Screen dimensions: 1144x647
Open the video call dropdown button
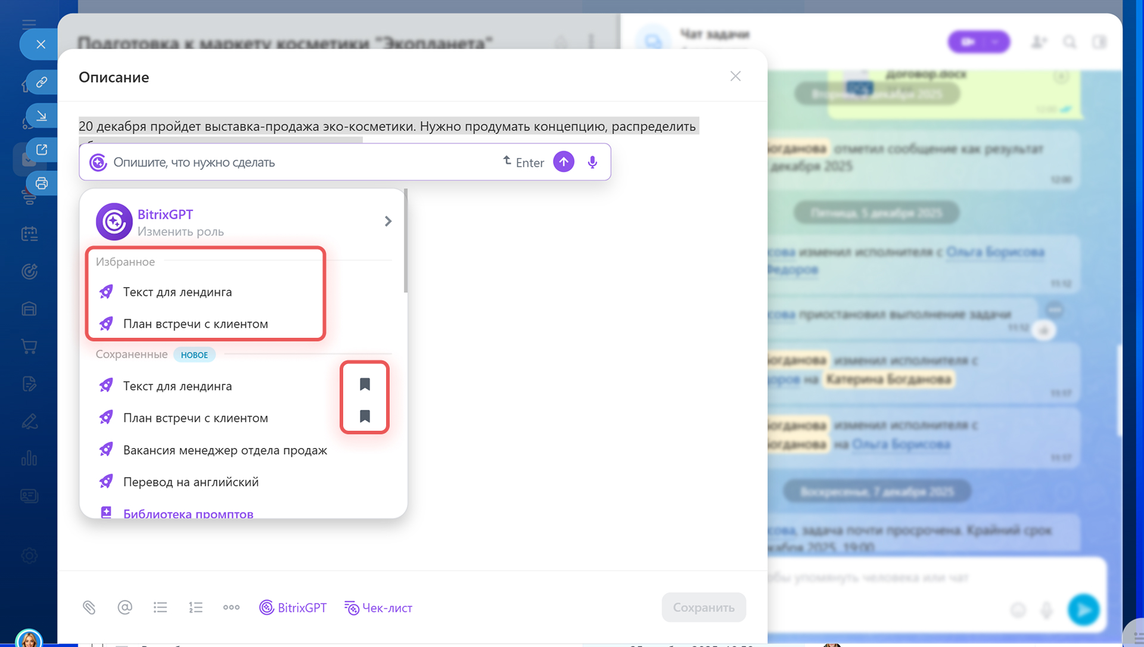[x=995, y=42]
